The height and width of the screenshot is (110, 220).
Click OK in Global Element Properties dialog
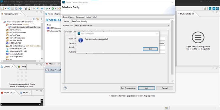(x=146, y=88)
